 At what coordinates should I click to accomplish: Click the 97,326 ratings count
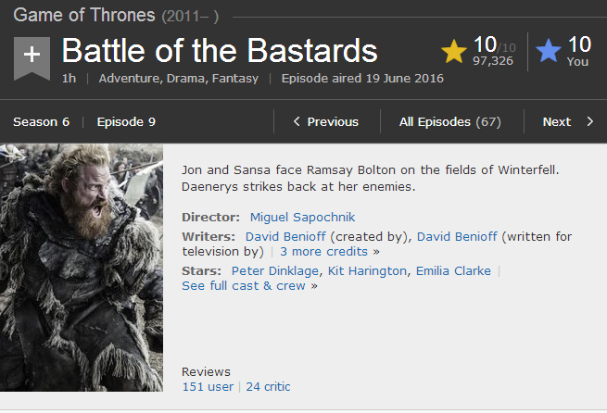tap(492, 61)
